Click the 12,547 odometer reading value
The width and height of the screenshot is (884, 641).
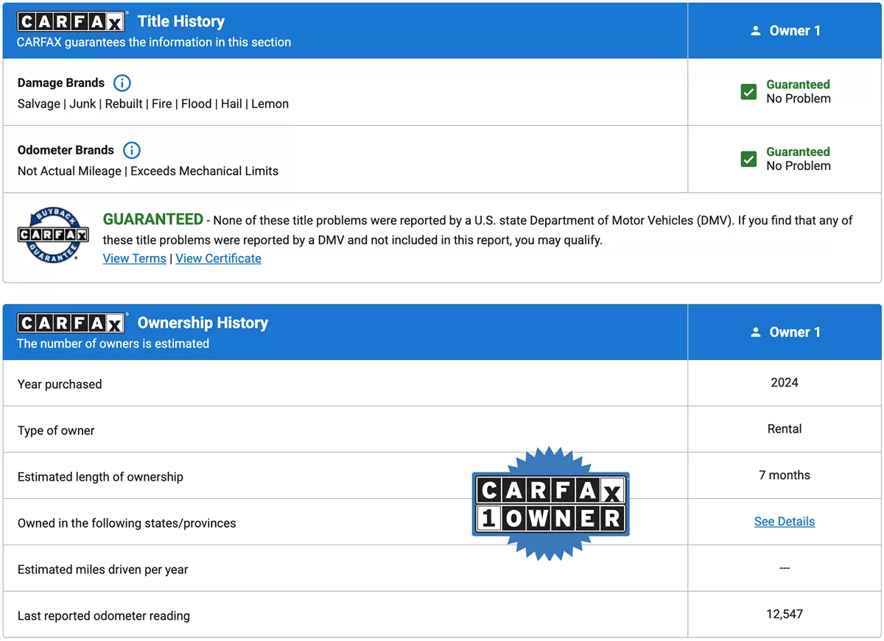pos(784,614)
